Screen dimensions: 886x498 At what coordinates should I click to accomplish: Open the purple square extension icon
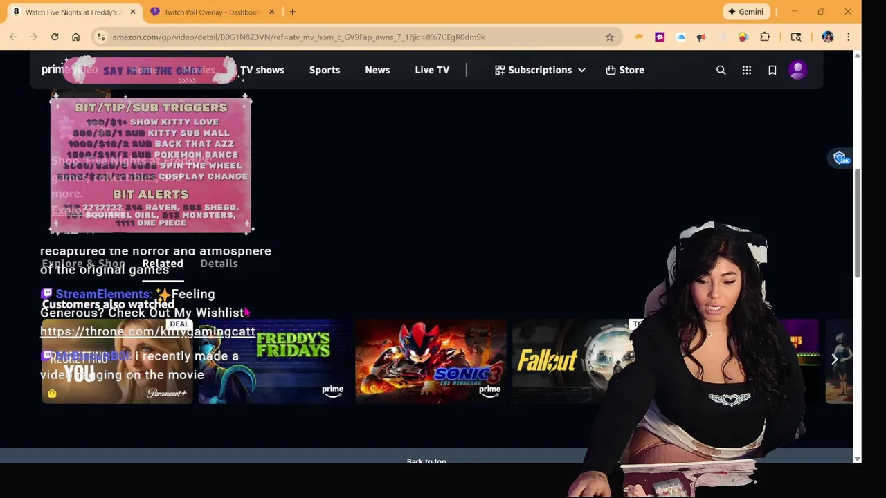pyautogui.click(x=660, y=37)
